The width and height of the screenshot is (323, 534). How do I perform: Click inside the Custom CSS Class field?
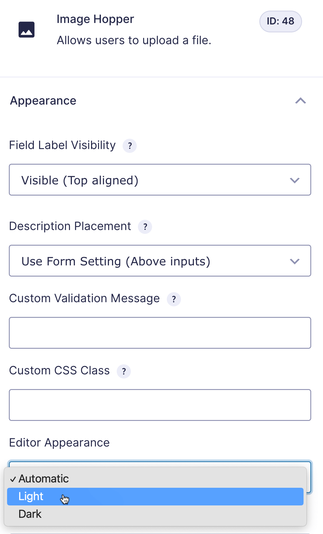[x=160, y=405]
